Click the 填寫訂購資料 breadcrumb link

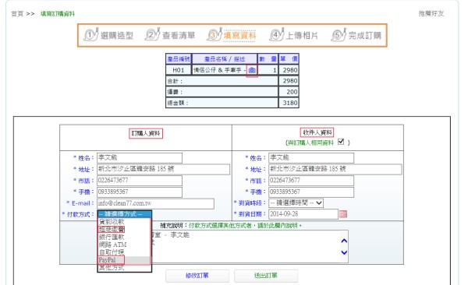tap(58, 14)
